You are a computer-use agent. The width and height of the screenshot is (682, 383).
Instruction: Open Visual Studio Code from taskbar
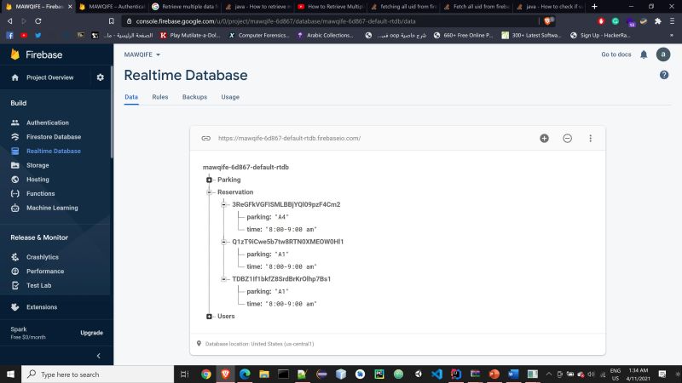click(436, 374)
